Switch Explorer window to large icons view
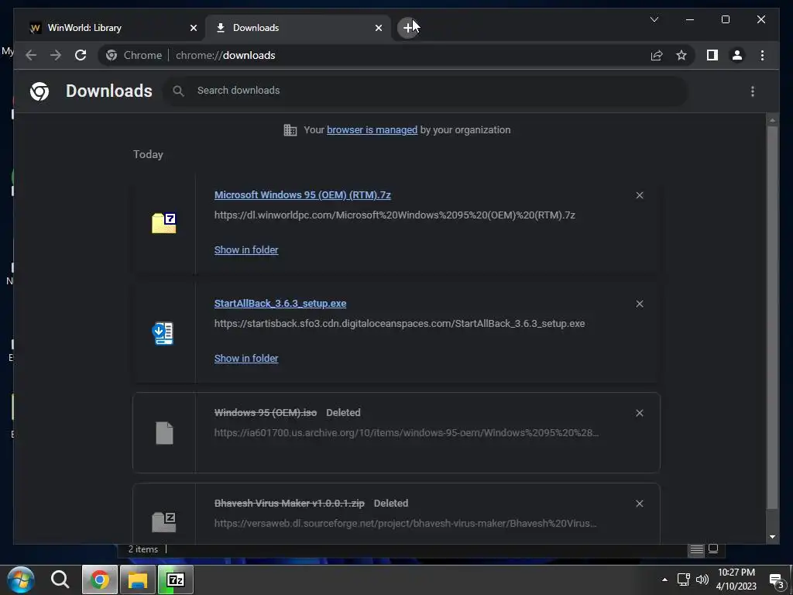The width and height of the screenshot is (793, 595). (713, 549)
